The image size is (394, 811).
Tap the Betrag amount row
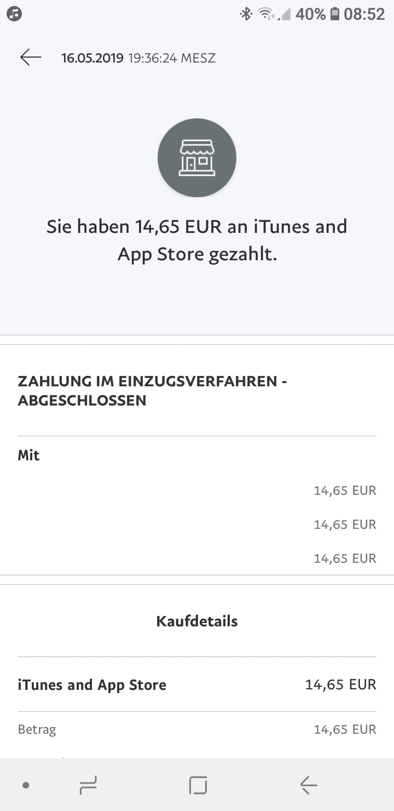point(197,729)
